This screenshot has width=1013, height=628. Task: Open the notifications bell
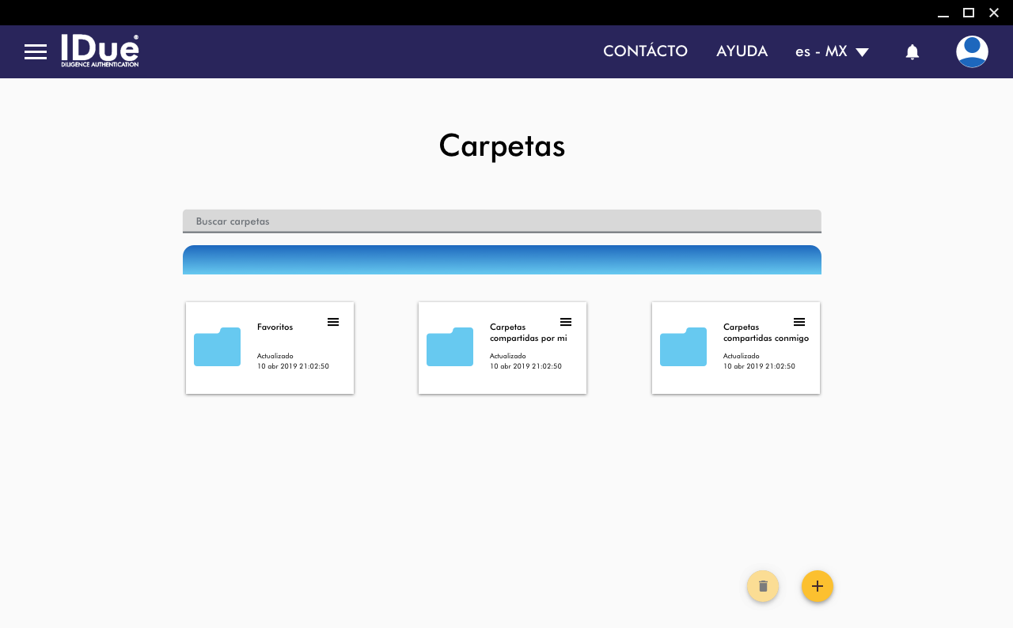click(912, 52)
